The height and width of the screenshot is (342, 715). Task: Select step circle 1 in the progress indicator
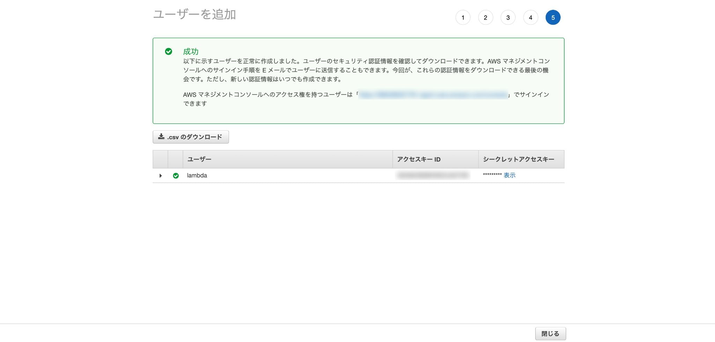point(463,17)
